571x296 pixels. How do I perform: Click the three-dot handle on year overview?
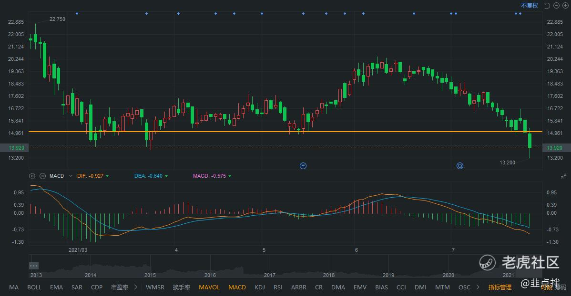33,266
